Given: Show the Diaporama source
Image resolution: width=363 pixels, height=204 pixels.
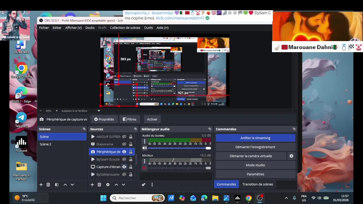Looking at the screenshot, I should pos(124,144).
